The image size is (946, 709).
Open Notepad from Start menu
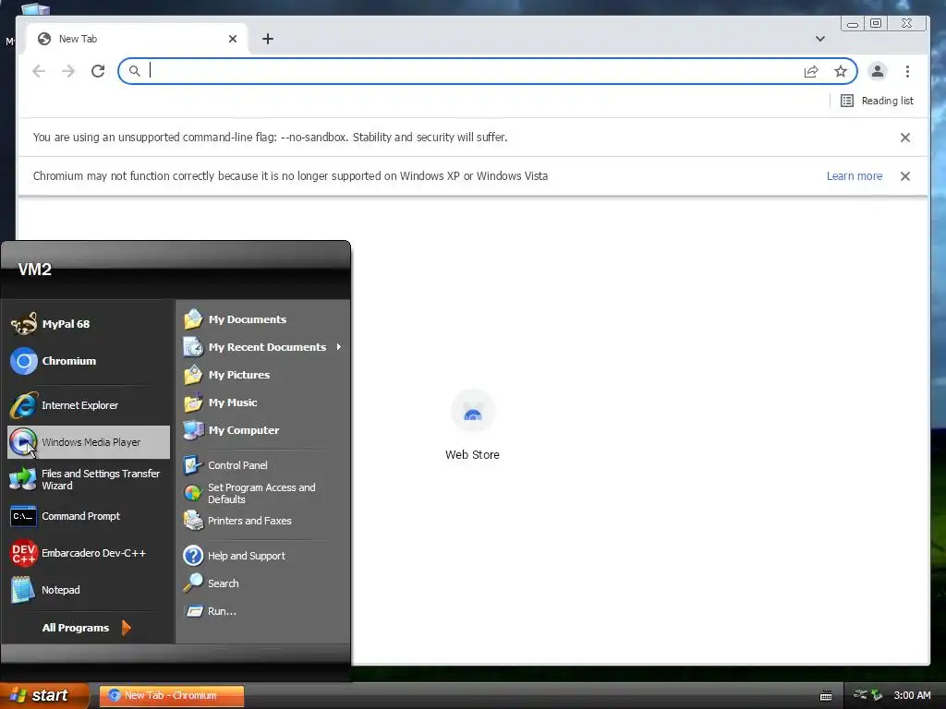88,590
